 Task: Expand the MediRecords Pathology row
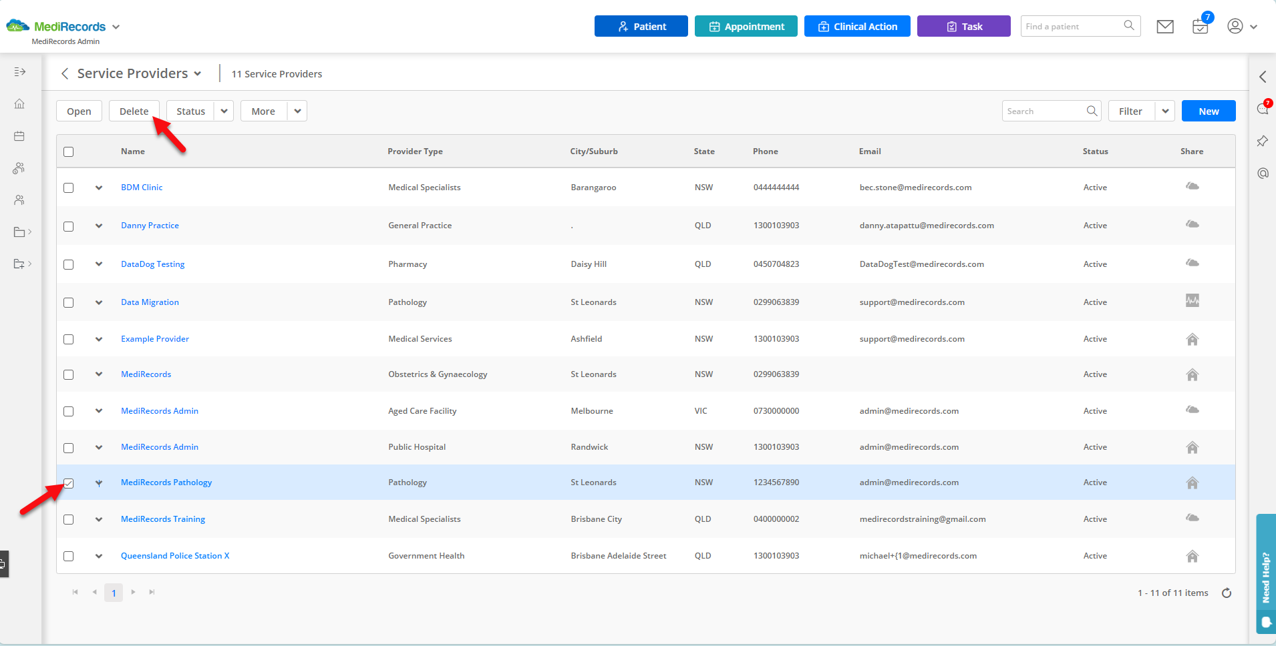(x=99, y=483)
